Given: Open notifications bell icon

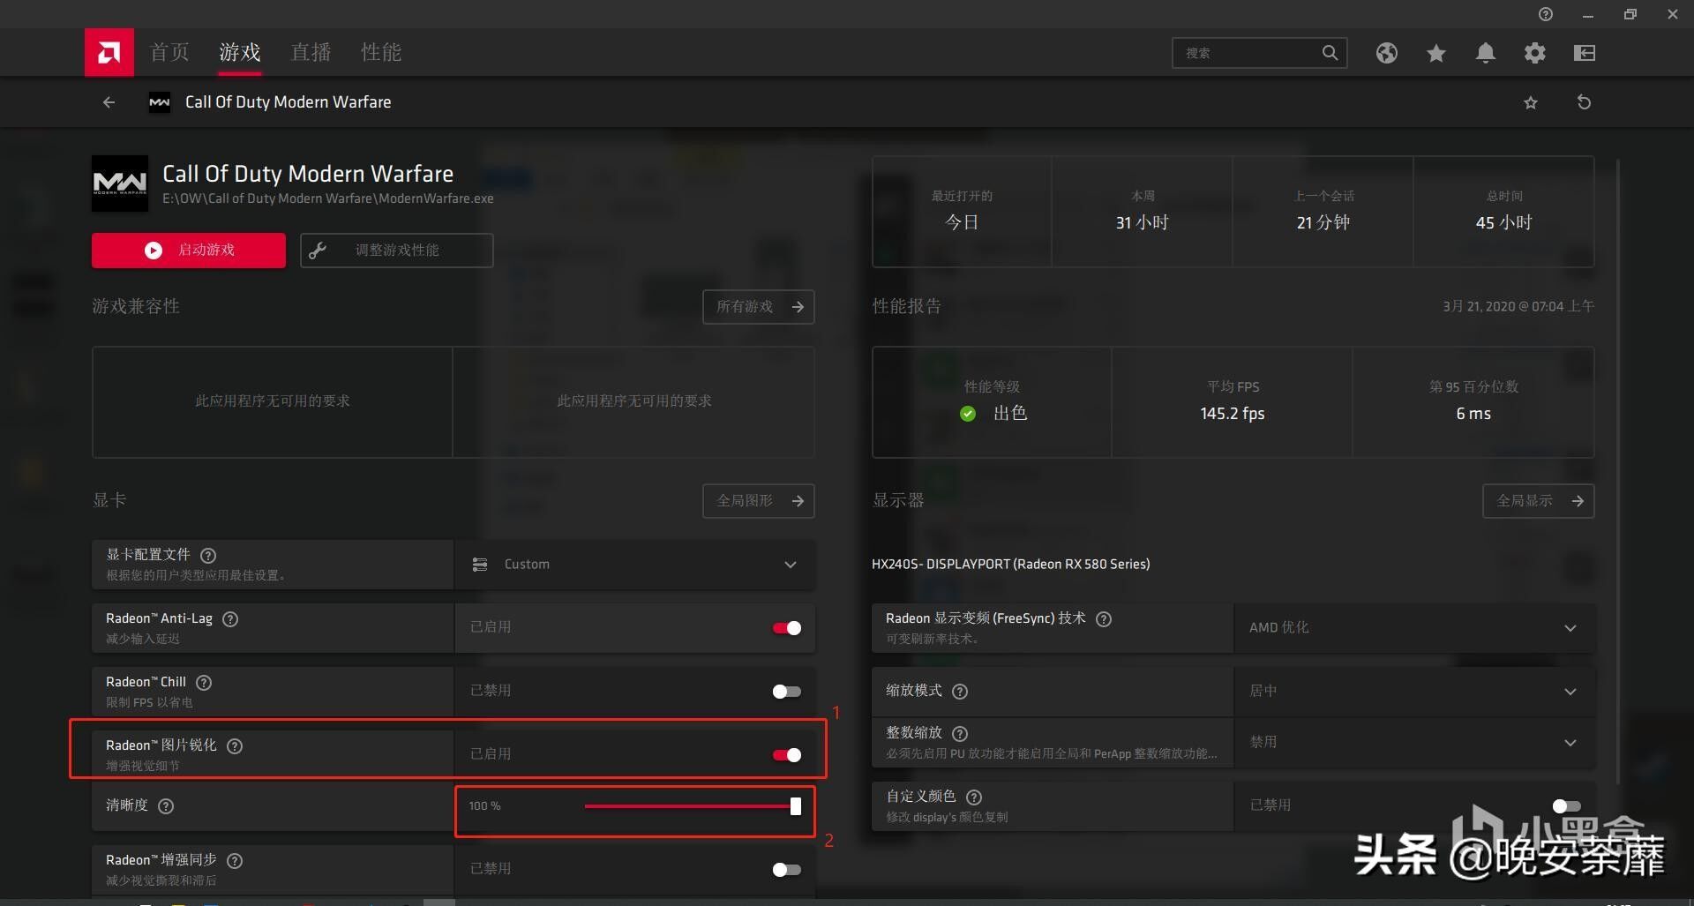Looking at the screenshot, I should 1485,53.
